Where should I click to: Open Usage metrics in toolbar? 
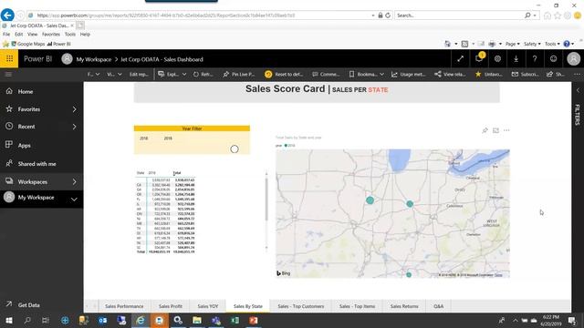click(x=409, y=75)
